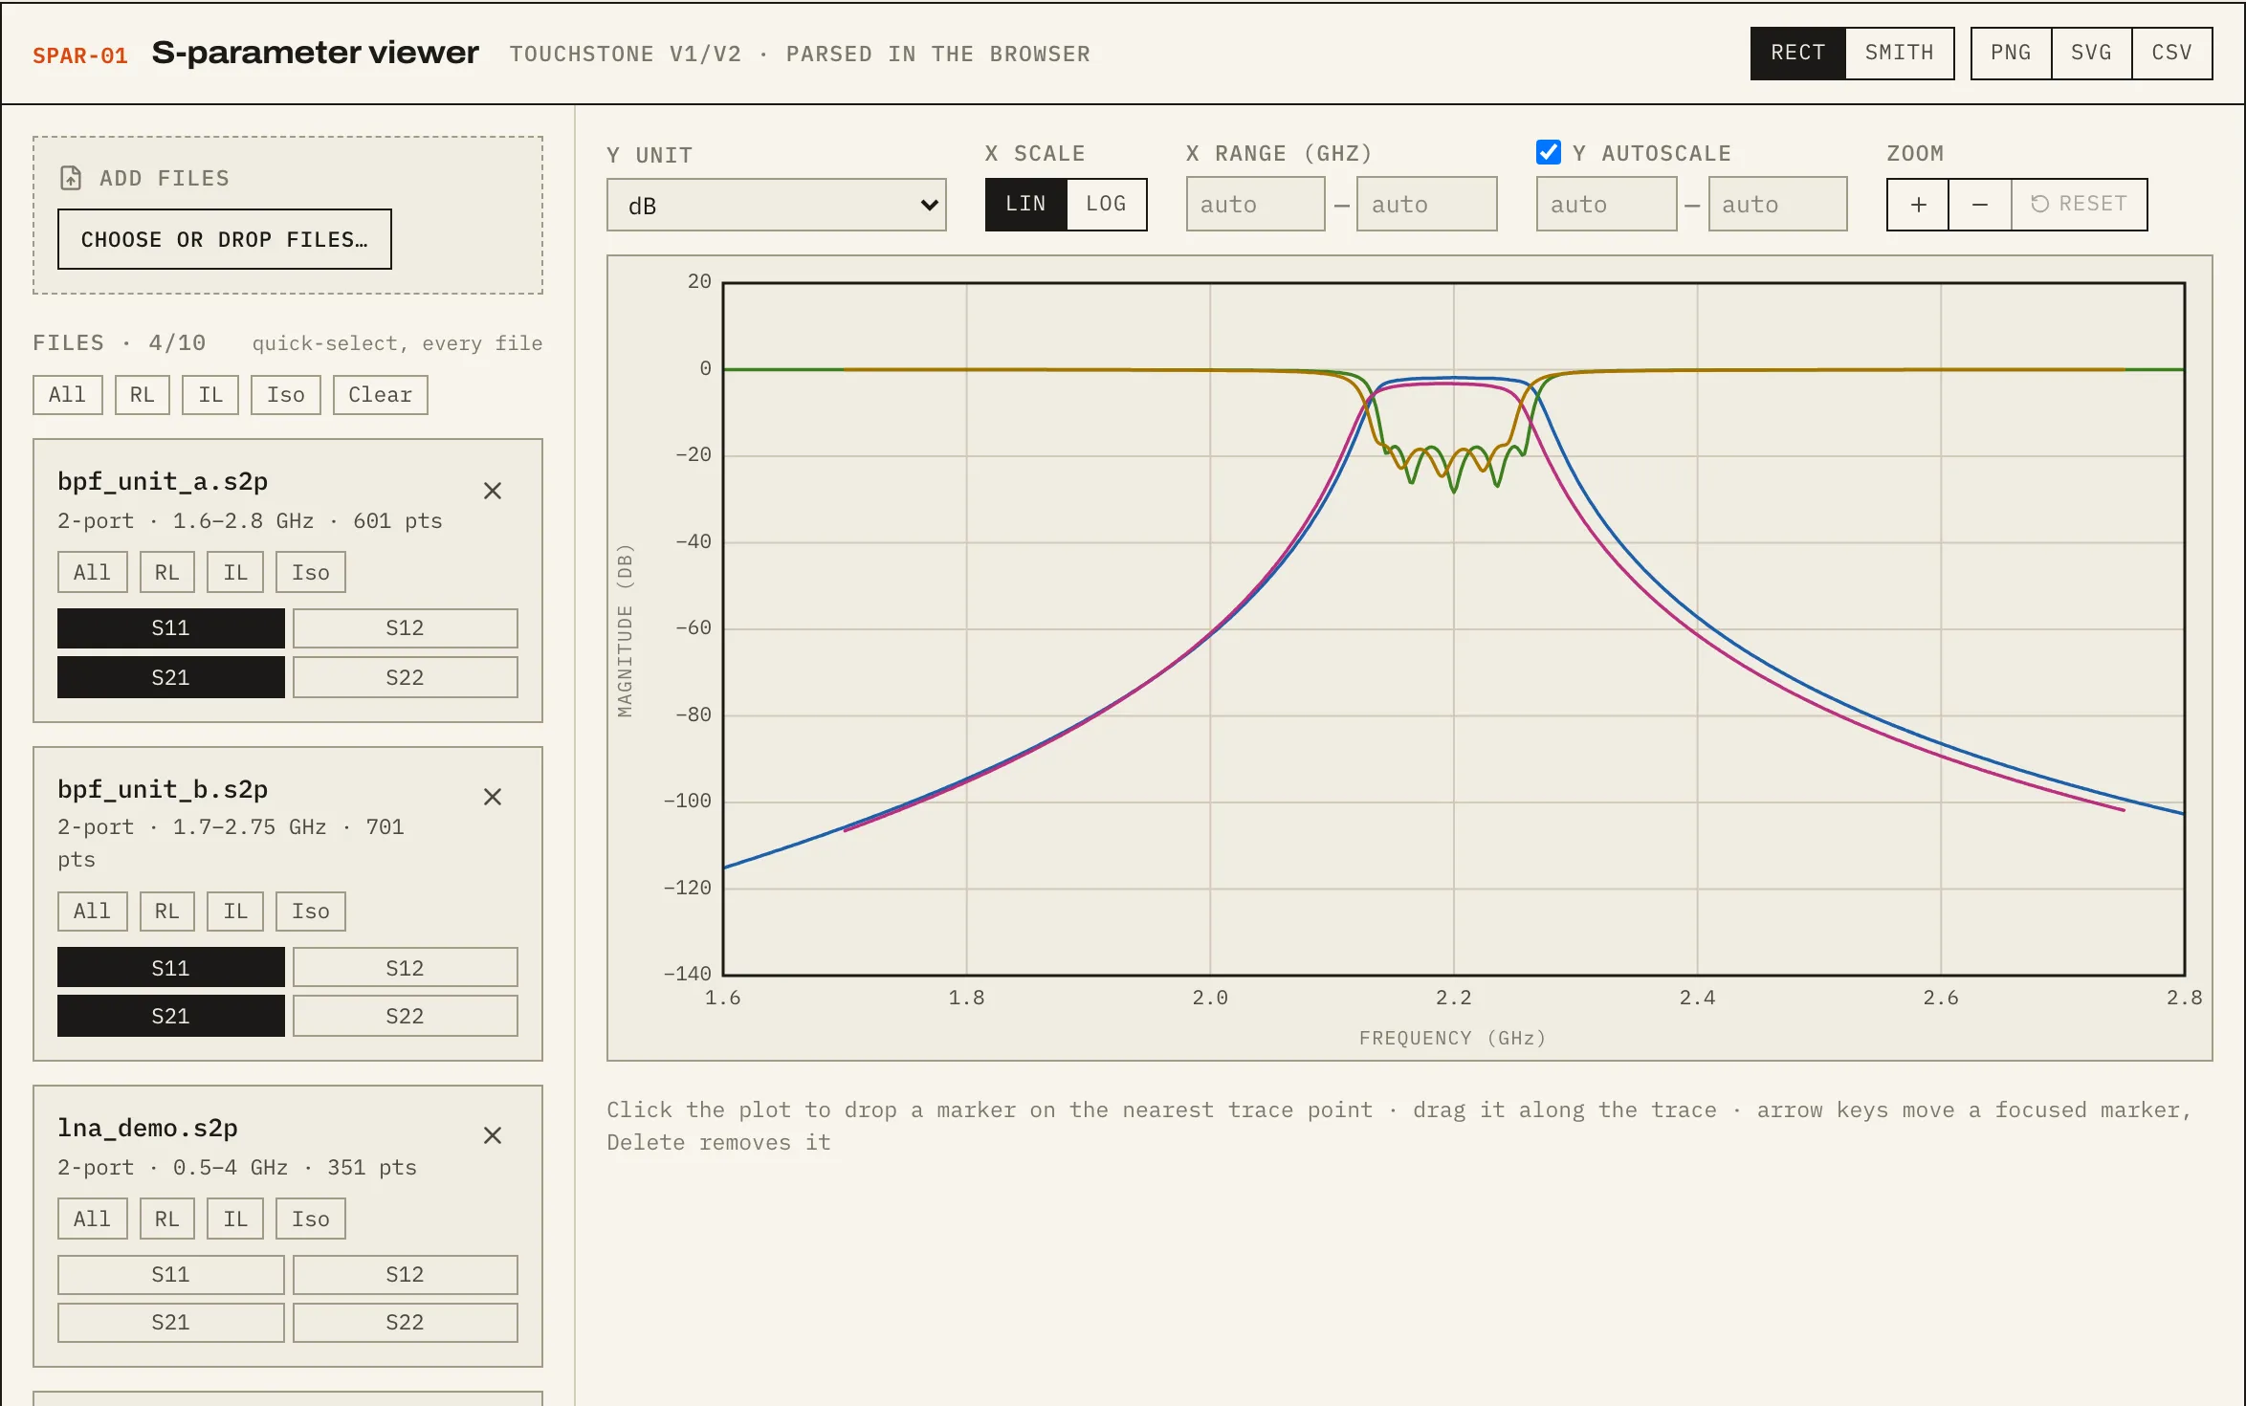Select IL traces for lna_demo.s2p

point(235,1219)
